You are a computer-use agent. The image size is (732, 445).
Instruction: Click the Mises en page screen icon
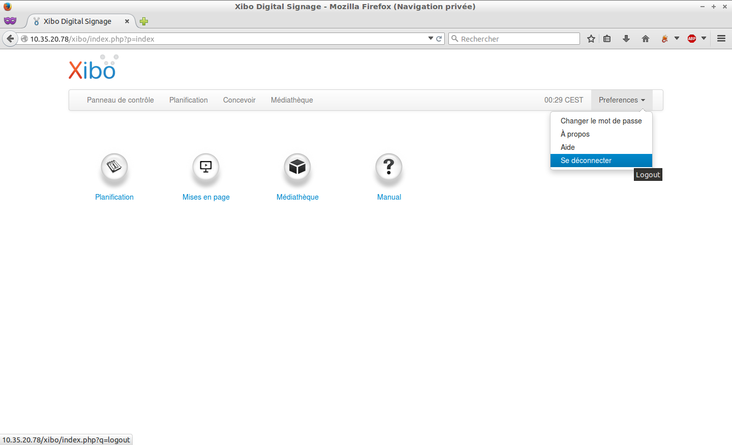(206, 167)
